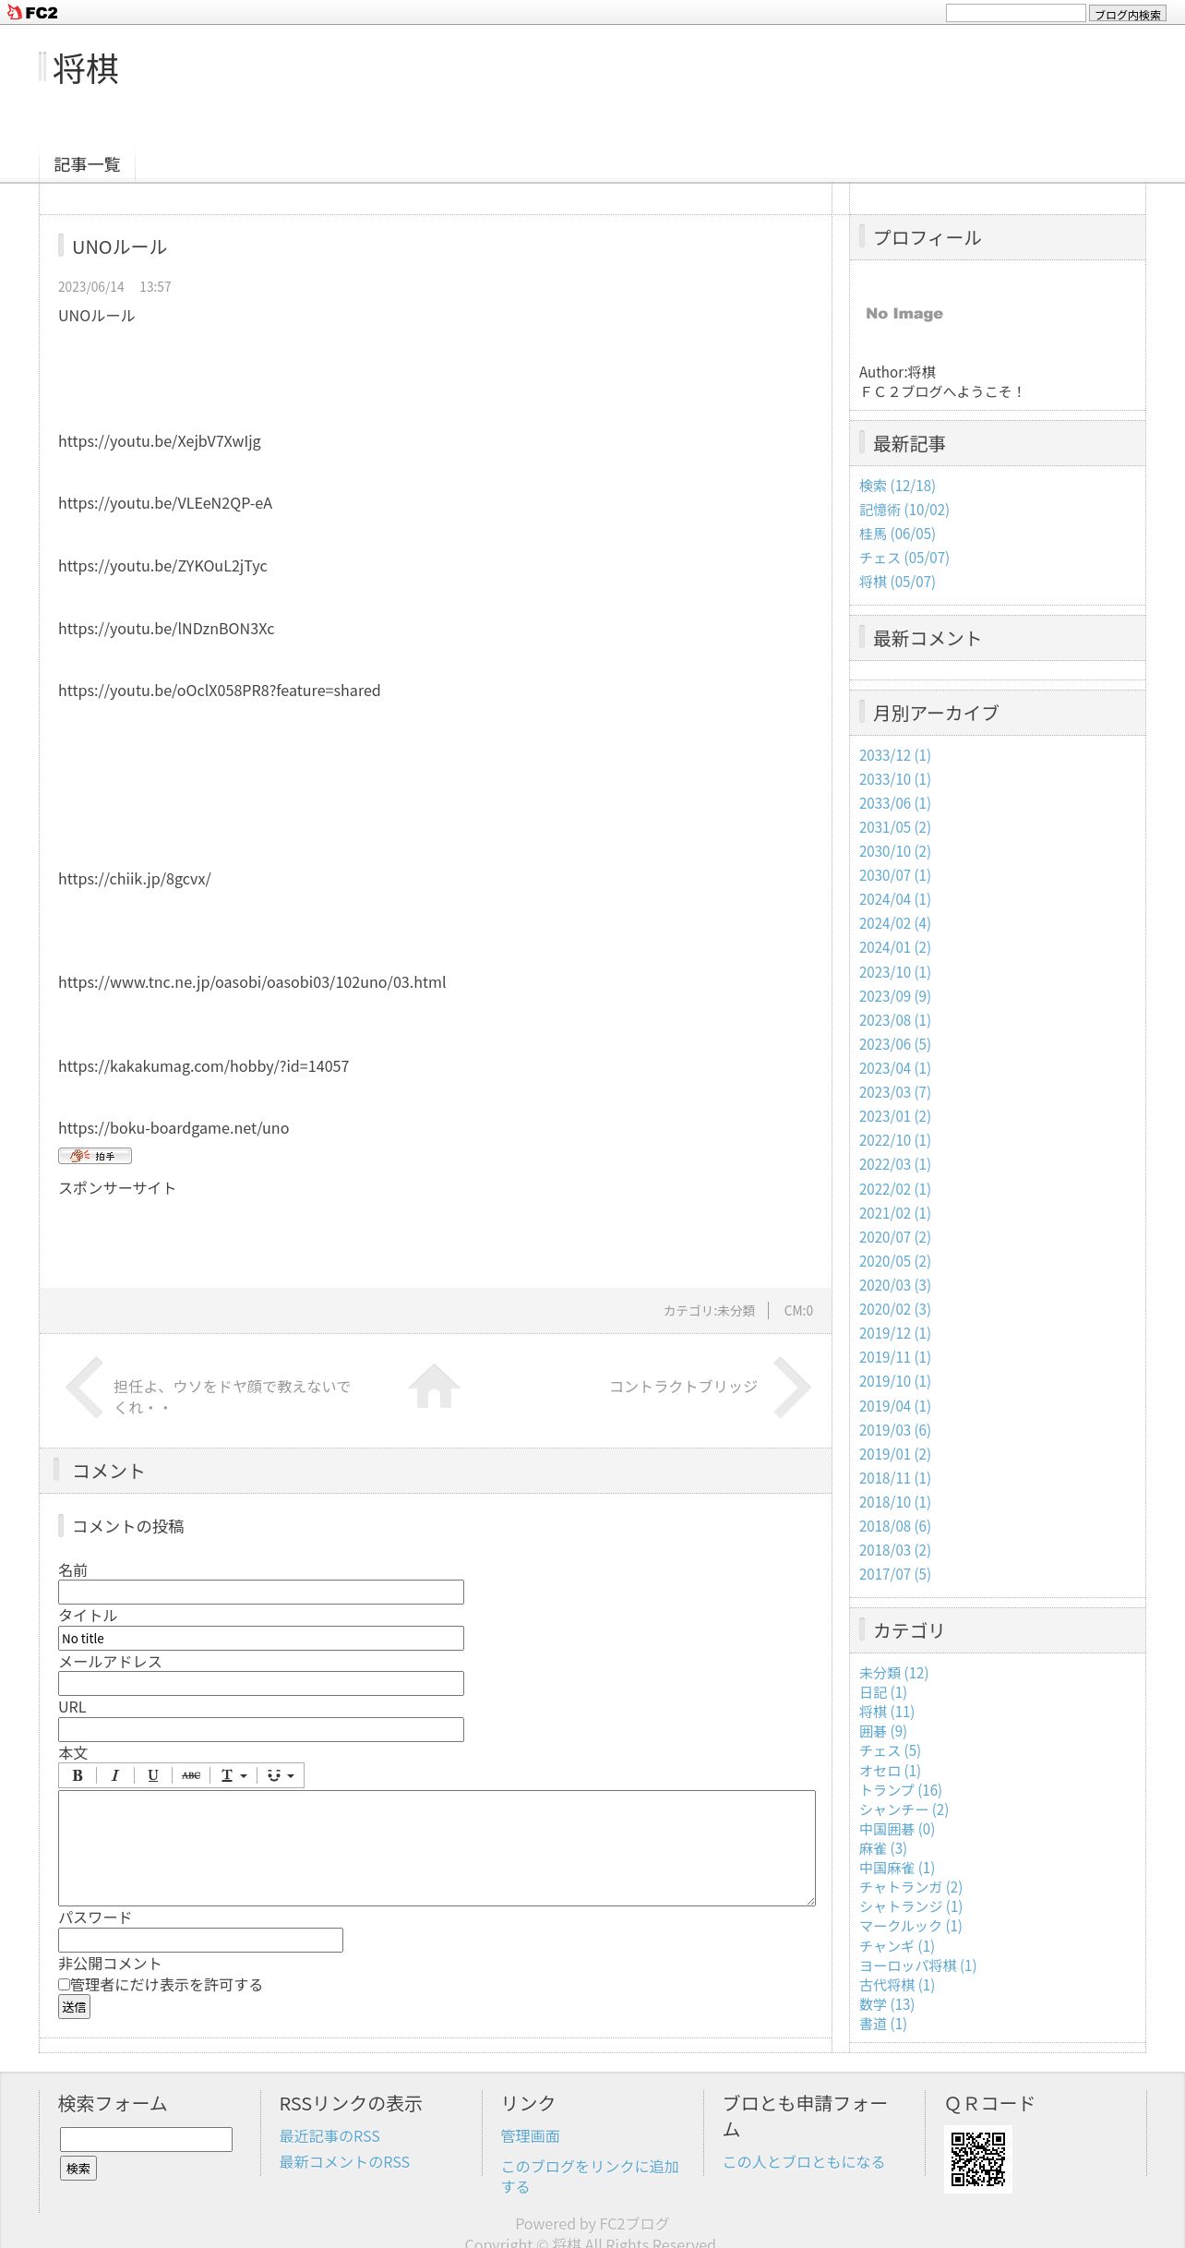The width and height of the screenshot is (1185, 2248).
Task: Open recent article 検索 (12/18)
Action: tap(897, 486)
